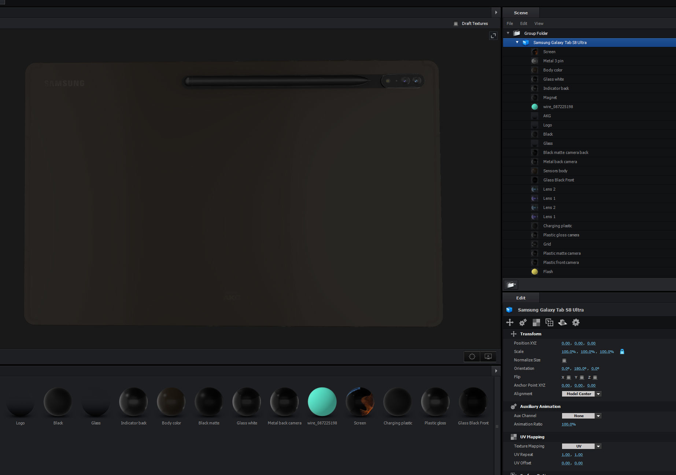The image size is (676, 475).
Task: Click the material icon beside AKG
Action: pyautogui.click(x=535, y=116)
